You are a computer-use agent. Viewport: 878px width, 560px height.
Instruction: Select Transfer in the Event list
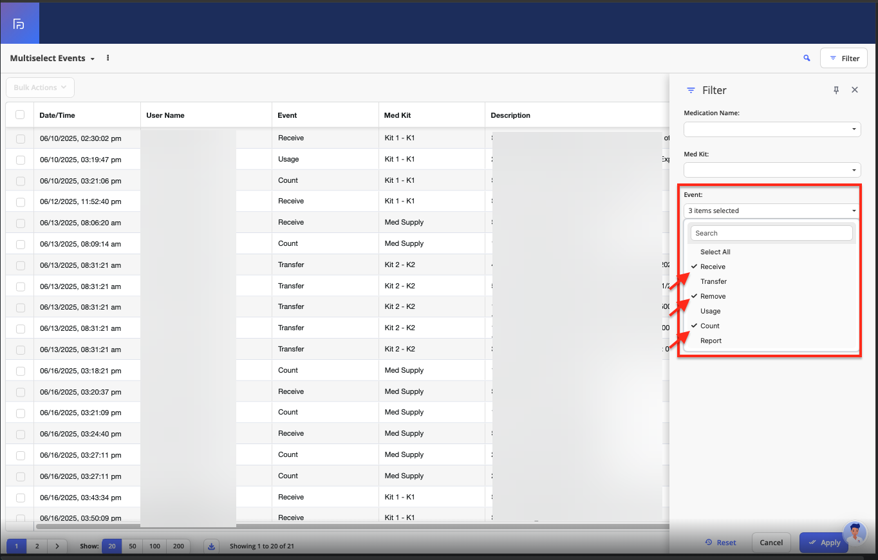pyautogui.click(x=713, y=281)
